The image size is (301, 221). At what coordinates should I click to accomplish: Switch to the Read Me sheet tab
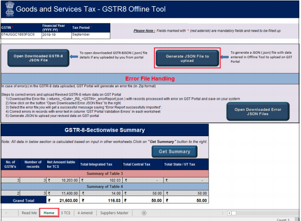29,213
